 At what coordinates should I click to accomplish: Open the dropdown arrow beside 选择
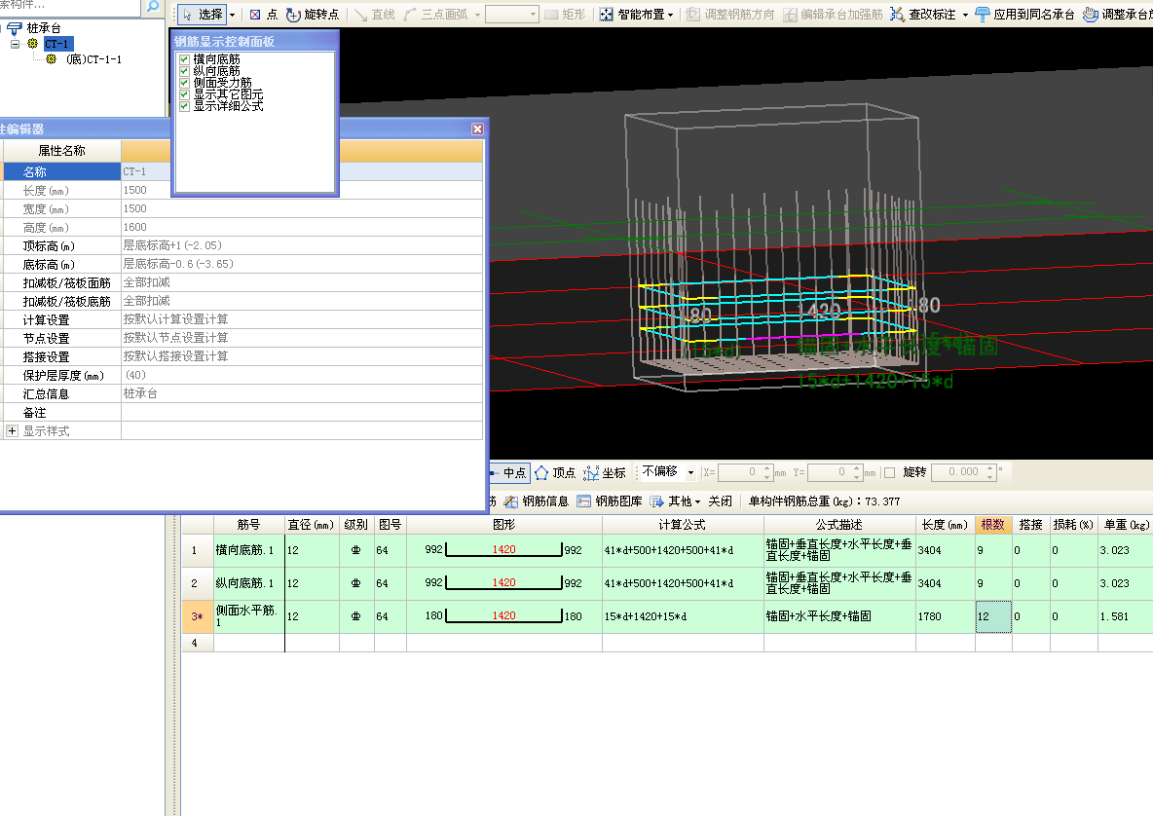pos(233,15)
